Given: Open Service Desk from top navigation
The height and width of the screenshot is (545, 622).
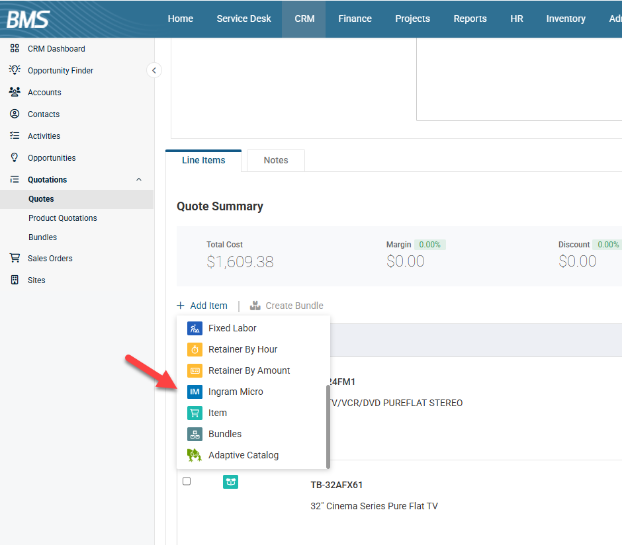Looking at the screenshot, I should pyautogui.click(x=244, y=19).
